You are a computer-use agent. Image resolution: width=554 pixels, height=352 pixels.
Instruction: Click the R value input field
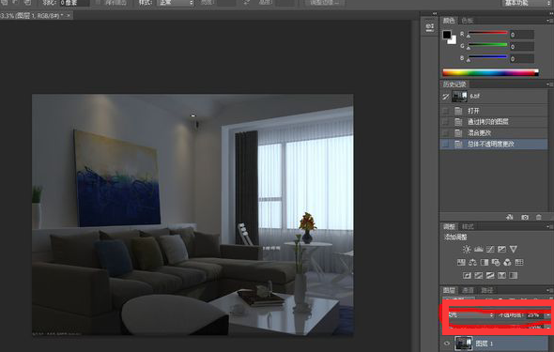pos(521,35)
